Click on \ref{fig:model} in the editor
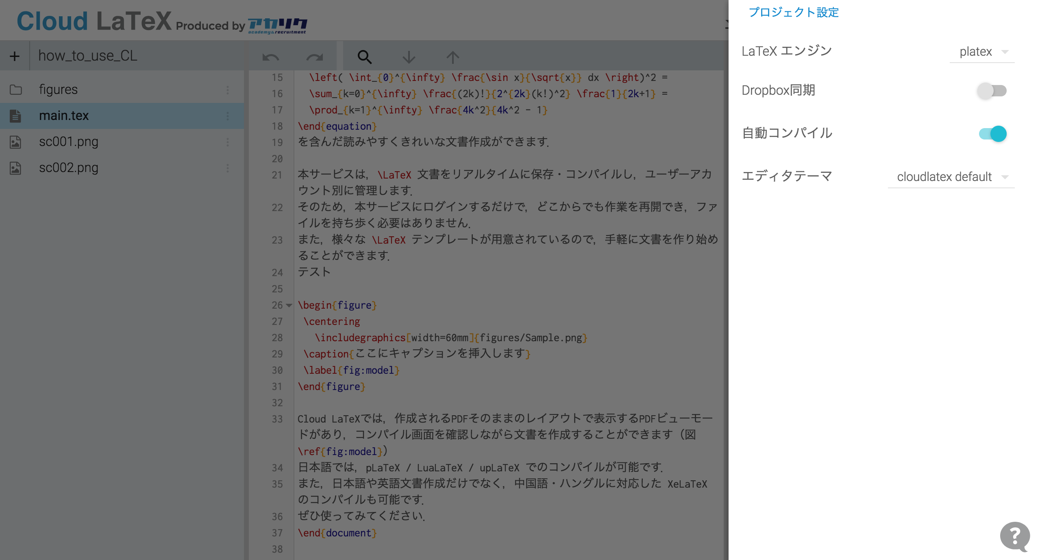 pos(340,451)
